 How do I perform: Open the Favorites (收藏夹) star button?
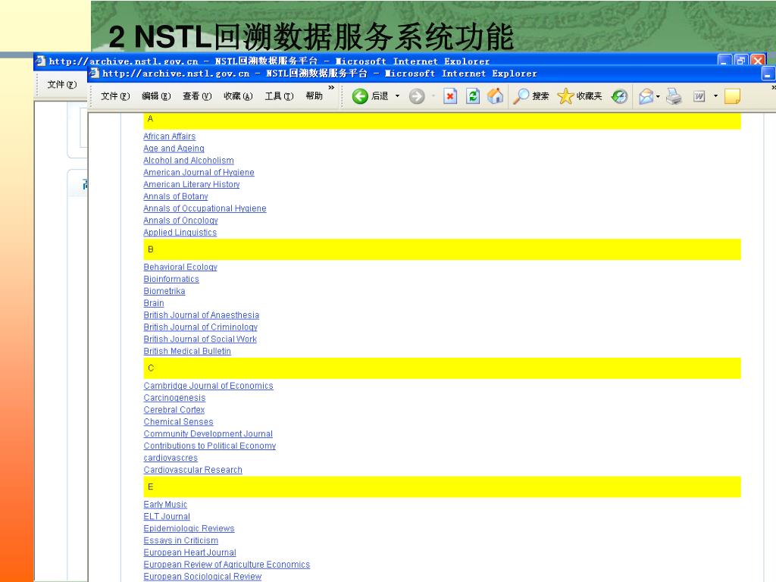[580, 96]
